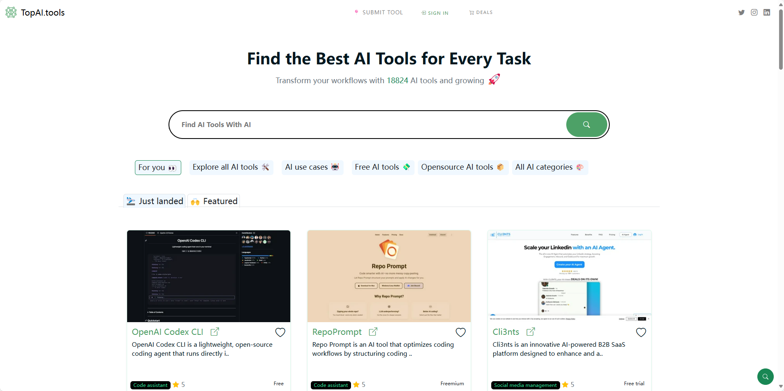Favorite OpenAI Codex CLI with heart

pyautogui.click(x=280, y=332)
